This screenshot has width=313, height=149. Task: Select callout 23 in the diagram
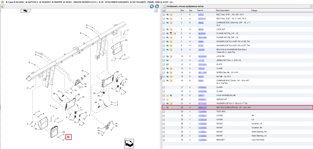64,132
